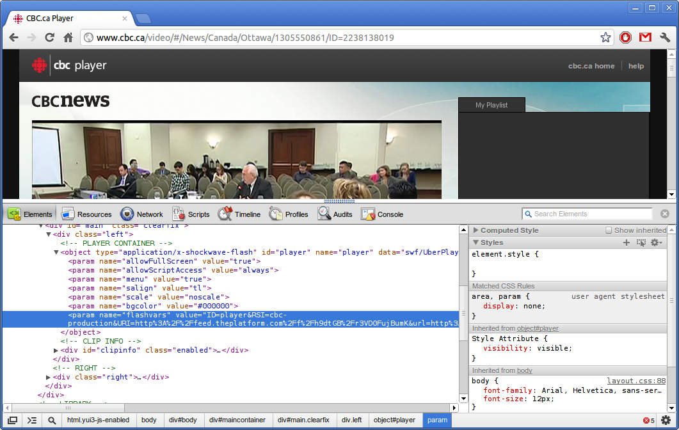679x430 pixels.
Task: Select the flashvars param row
Action: pos(230,319)
